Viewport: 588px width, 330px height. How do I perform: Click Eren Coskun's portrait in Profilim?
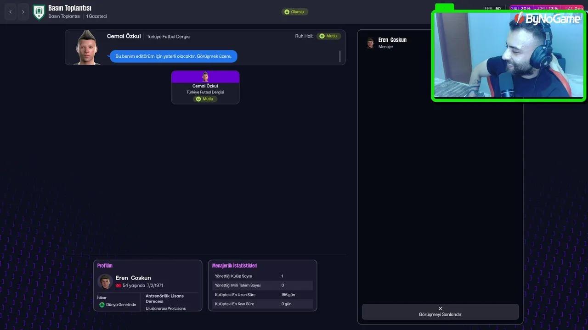tap(105, 281)
